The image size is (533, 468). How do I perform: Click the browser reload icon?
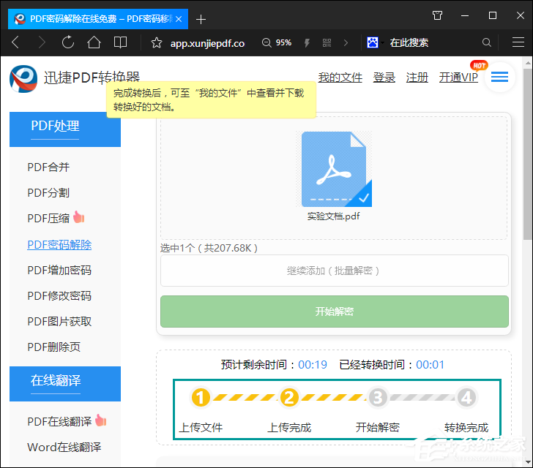pyautogui.click(x=68, y=42)
